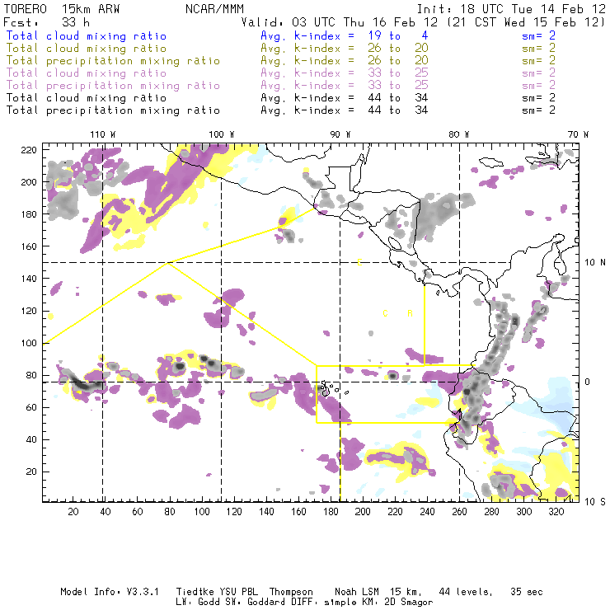Click the yellow 'R' marker on the map
610x610 pixels.
410,313
